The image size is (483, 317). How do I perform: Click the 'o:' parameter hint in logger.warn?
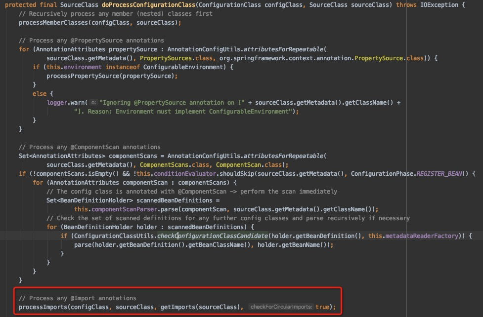coord(93,103)
